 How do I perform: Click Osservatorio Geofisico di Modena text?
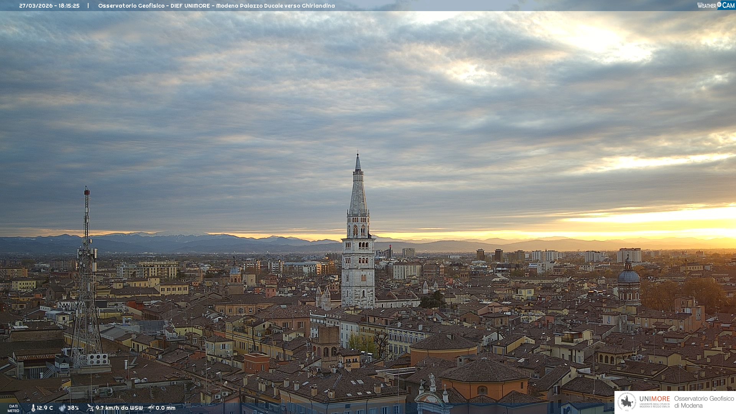tap(704, 402)
